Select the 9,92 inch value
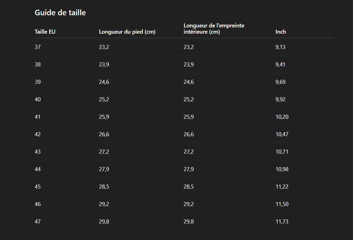 tap(280, 99)
